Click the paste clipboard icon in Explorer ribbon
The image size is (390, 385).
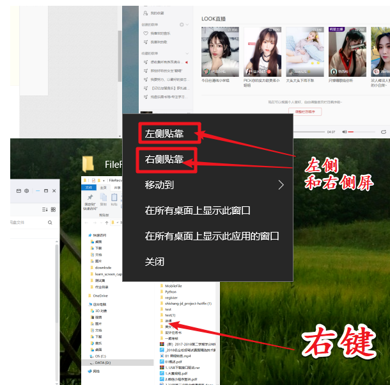coord(114,197)
